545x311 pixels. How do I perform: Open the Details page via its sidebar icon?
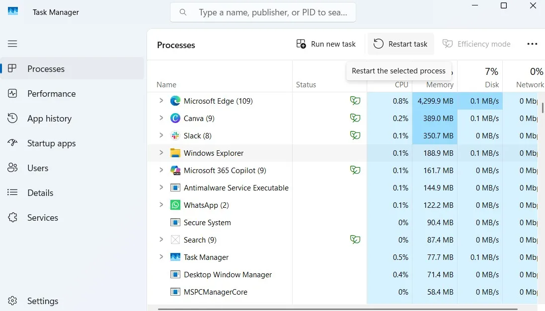pos(12,192)
